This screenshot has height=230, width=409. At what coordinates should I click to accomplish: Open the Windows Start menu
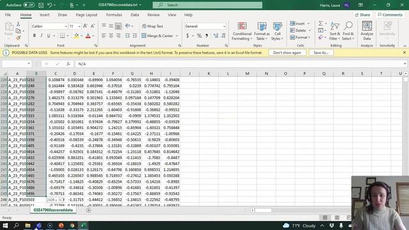point(5,226)
